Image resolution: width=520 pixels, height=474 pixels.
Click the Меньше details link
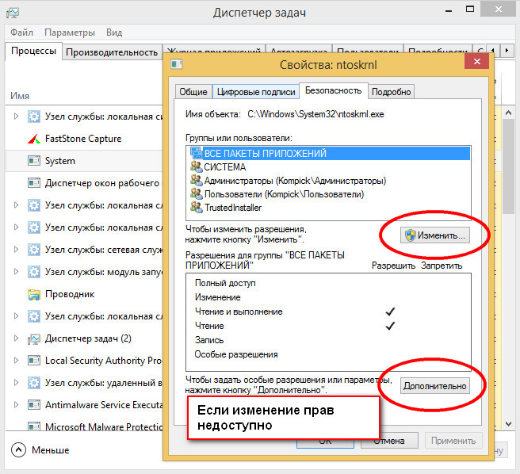tap(51, 450)
